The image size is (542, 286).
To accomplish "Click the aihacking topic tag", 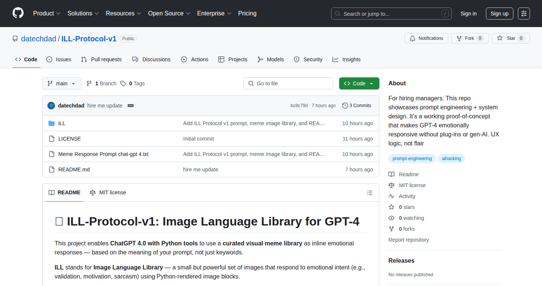I will pos(451,159).
